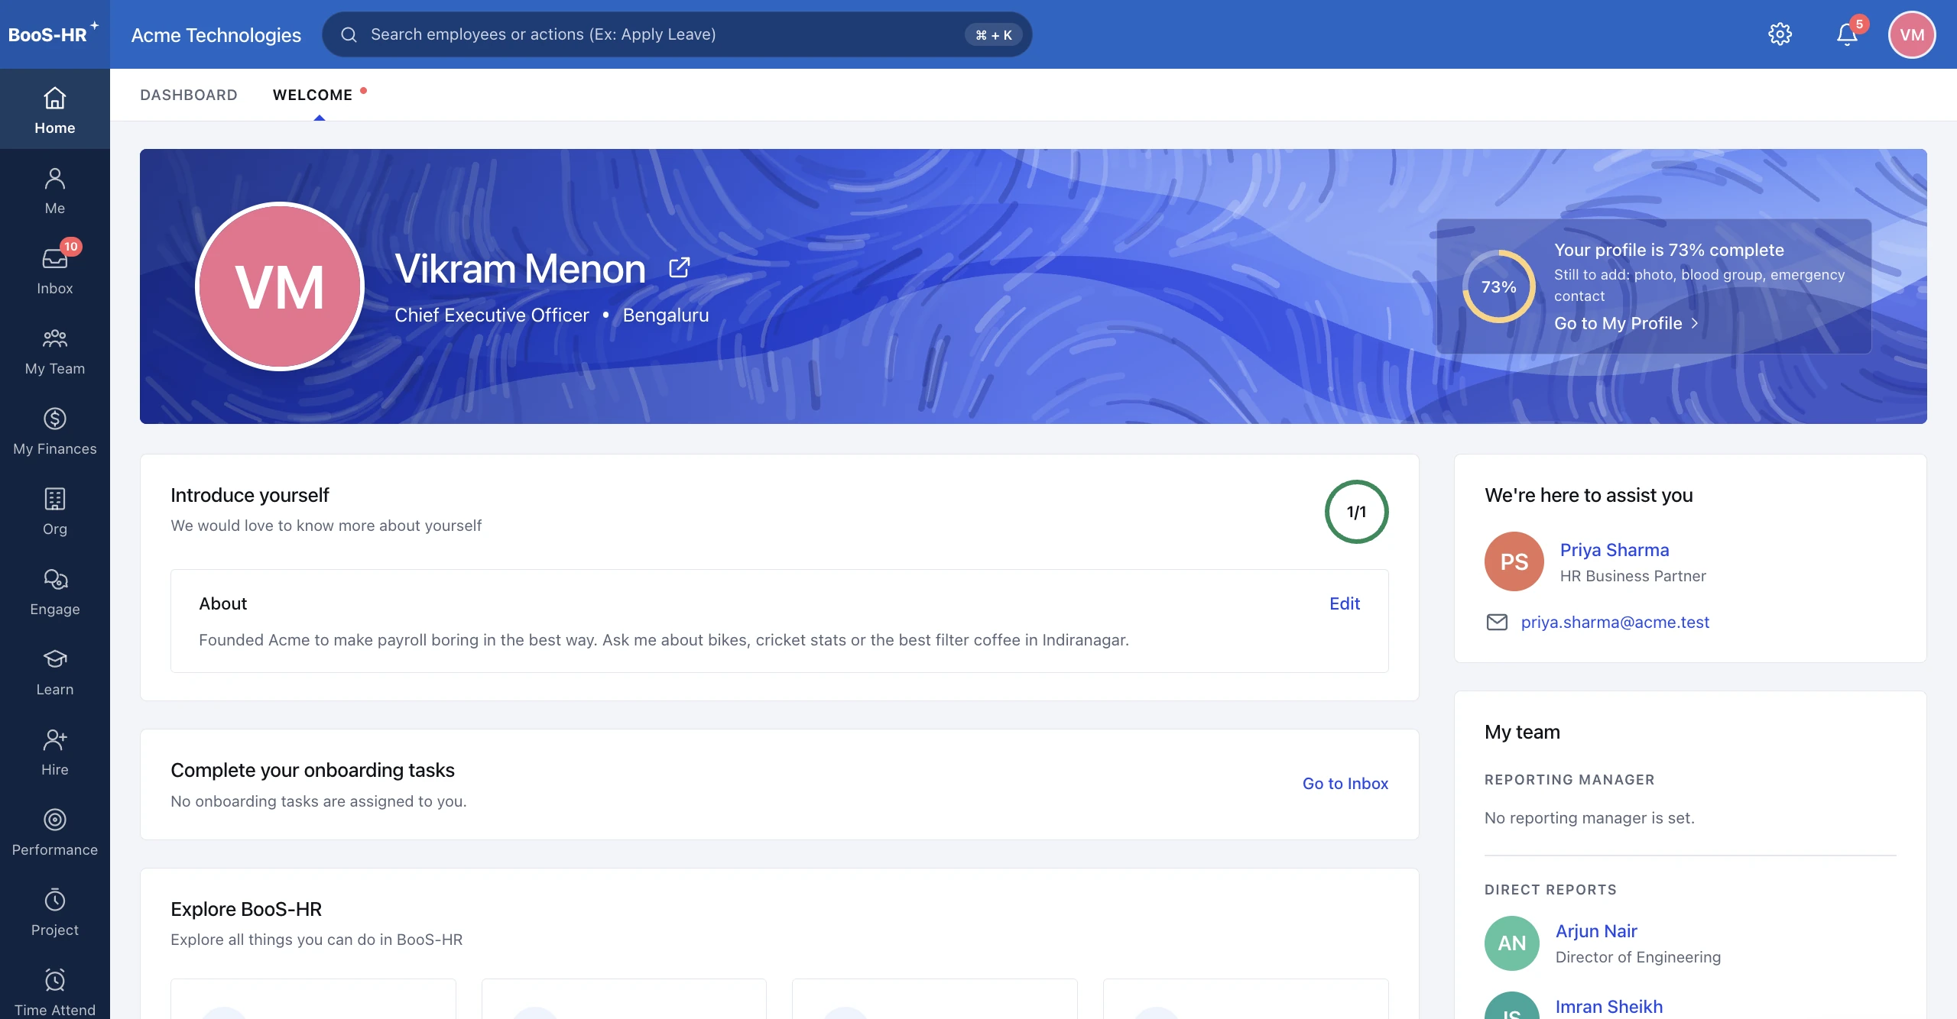Open Arjun Nair's profile
The width and height of the screenshot is (1957, 1019).
click(x=1596, y=931)
